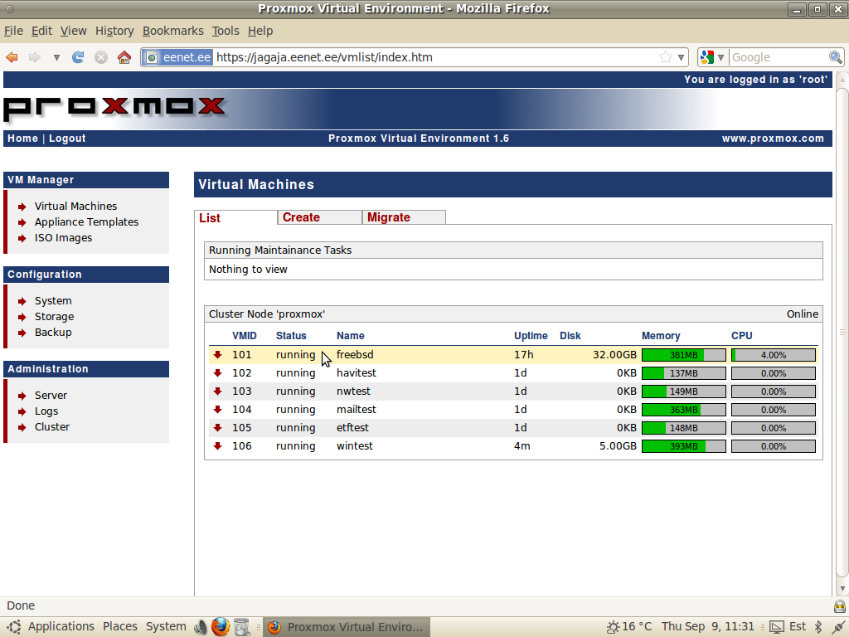Switch to the Create tab
This screenshot has width=849, height=637.
pyautogui.click(x=319, y=217)
